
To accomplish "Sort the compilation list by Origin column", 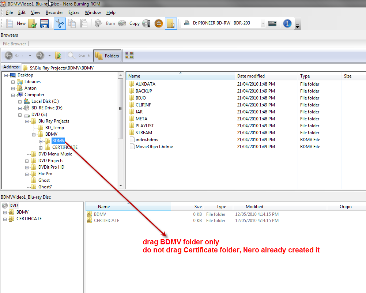I will (346, 207).
